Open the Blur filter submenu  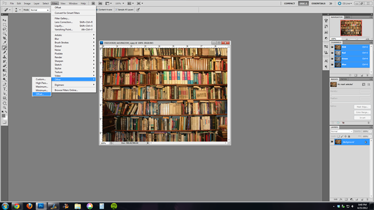[74, 39]
